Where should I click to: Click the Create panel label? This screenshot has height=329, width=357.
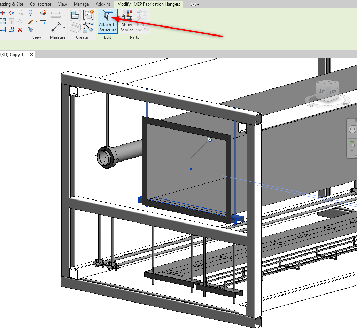pos(82,37)
